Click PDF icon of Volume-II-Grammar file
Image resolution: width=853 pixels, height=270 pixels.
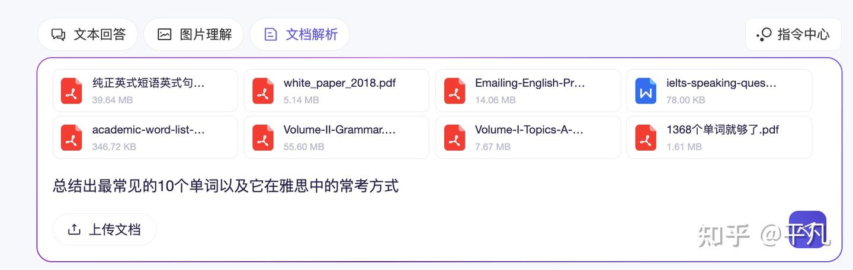263,138
